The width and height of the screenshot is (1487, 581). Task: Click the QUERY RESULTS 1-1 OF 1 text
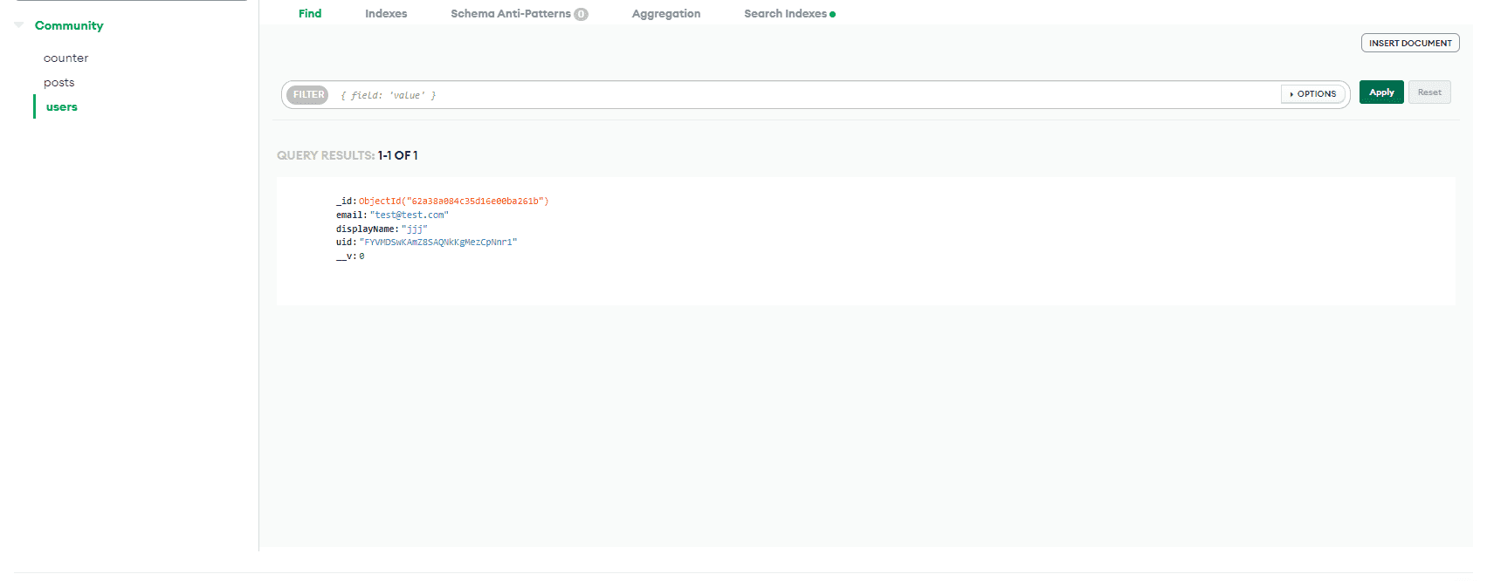coord(348,155)
